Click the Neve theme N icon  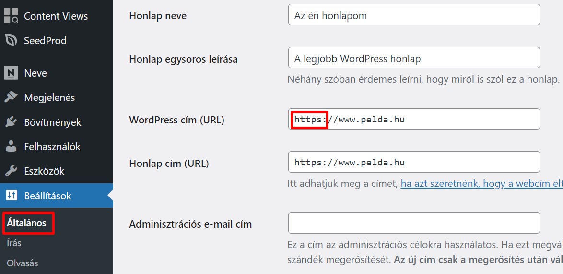[11, 73]
